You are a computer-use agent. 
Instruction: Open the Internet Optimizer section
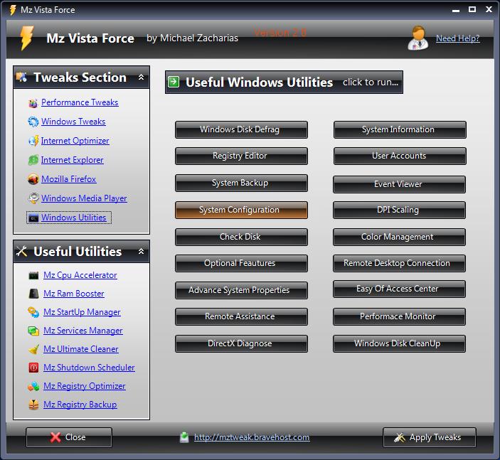tap(75, 141)
